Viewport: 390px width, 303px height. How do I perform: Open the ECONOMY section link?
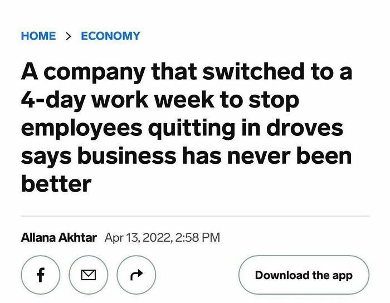tap(110, 36)
